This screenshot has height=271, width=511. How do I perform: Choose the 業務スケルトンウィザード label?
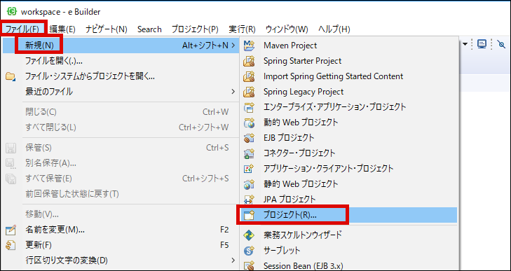(303, 235)
